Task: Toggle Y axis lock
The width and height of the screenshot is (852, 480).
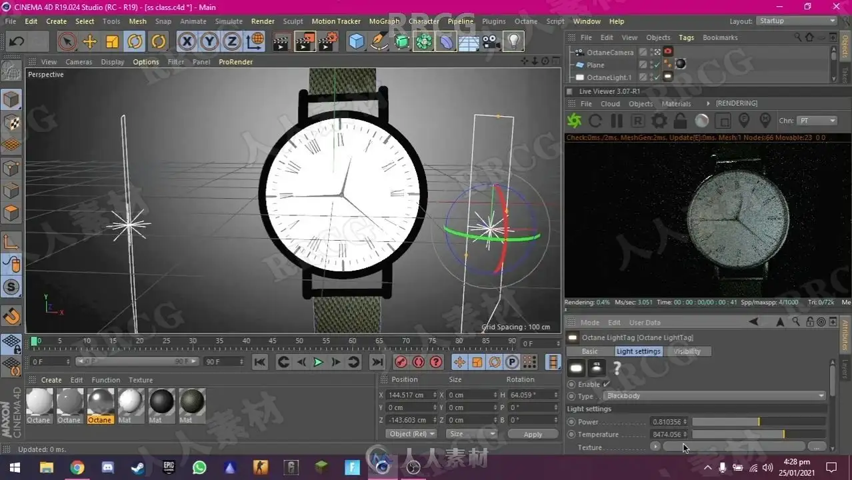Action: pyautogui.click(x=209, y=41)
